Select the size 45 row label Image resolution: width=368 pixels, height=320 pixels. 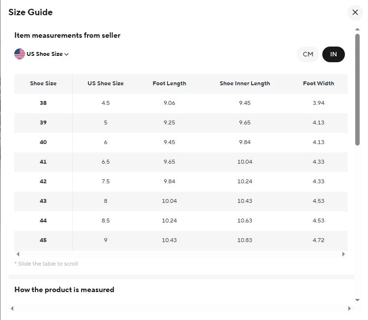pos(43,240)
